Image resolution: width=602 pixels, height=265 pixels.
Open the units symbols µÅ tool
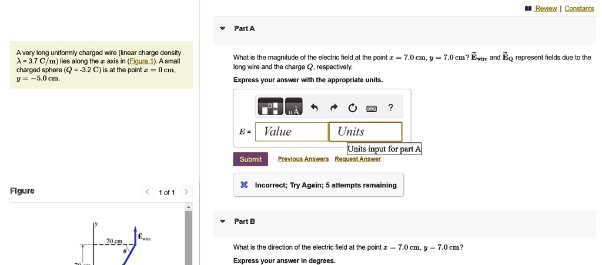tap(294, 106)
